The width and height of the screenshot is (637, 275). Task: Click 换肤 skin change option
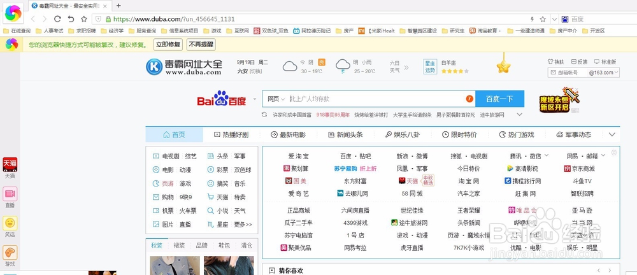click(x=555, y=62)
